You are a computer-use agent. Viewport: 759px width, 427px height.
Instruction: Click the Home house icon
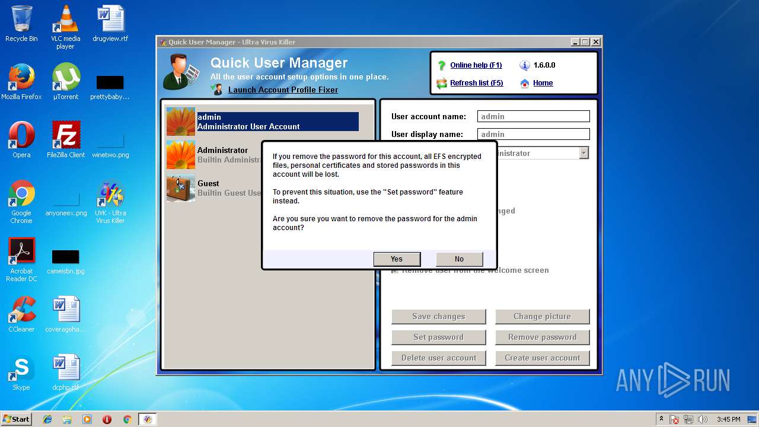(x=524, y=83)
